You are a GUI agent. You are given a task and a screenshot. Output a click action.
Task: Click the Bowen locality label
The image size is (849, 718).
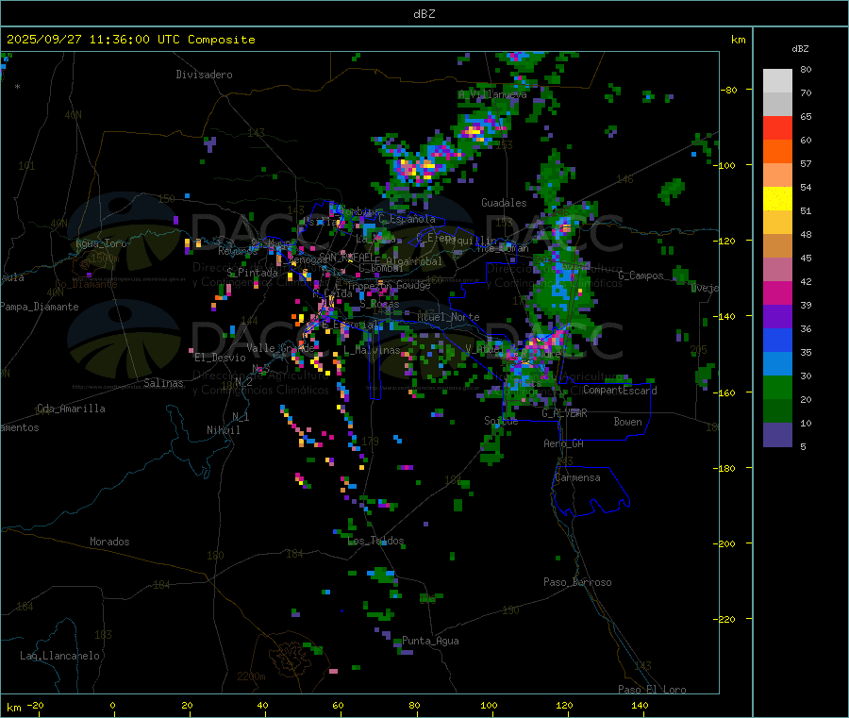627,422
